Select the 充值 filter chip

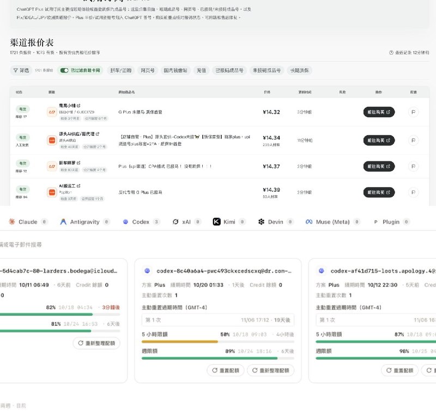click(201, 70)
